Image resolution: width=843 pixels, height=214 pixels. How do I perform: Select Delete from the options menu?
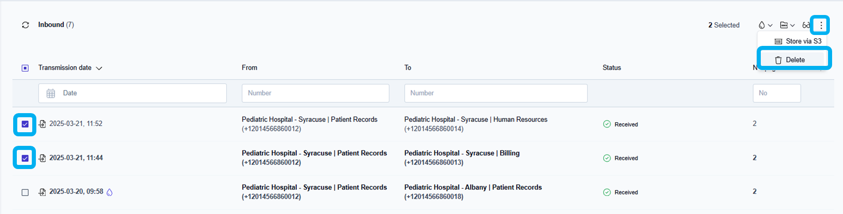pos(795,60)
